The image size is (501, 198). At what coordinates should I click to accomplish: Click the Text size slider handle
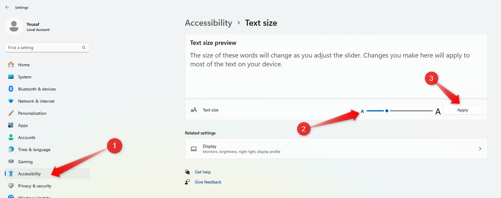387,111
